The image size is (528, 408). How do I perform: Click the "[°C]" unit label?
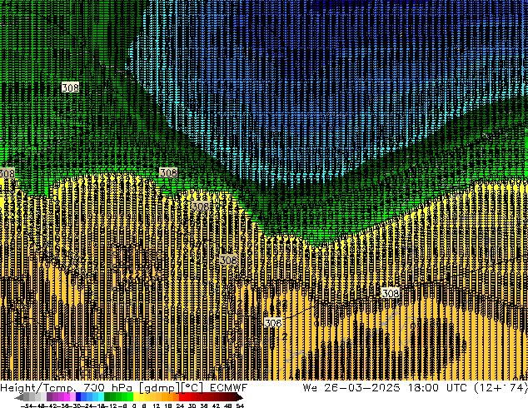(192, 388)
